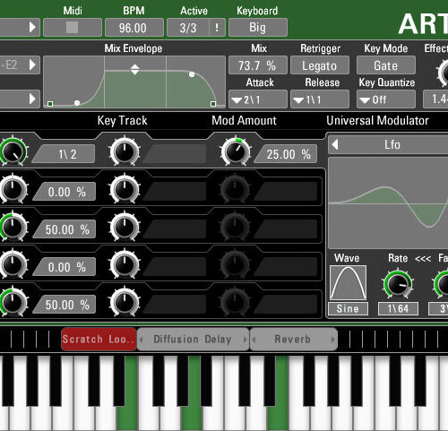Click the second 0.00 % value field
Image resolution: width=448 pixels, height=431 pixels.
click(x=65, y=267)
